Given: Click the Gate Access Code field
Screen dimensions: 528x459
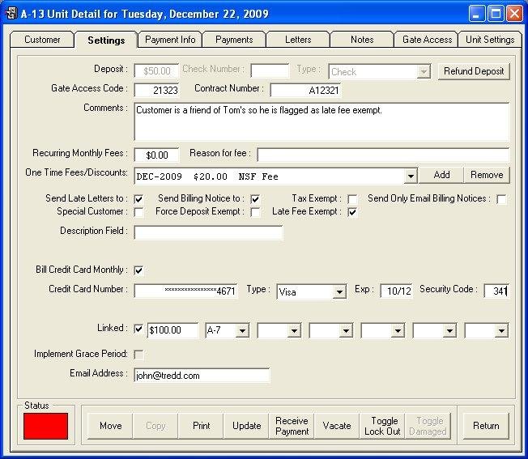Looking at the screenshot, I should click(x=156, y=90).
